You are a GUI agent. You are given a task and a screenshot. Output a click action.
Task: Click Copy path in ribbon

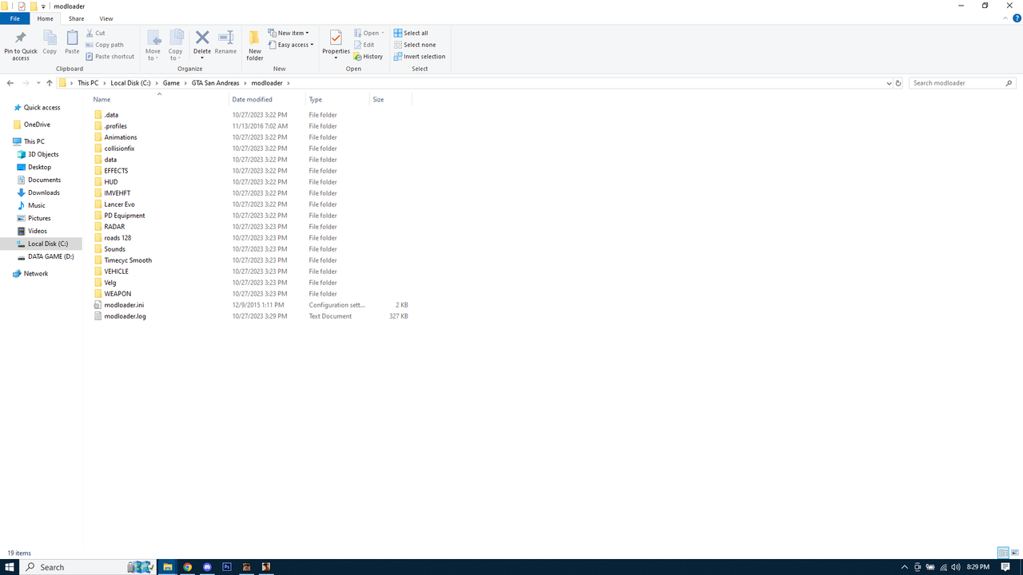(105, 45)
